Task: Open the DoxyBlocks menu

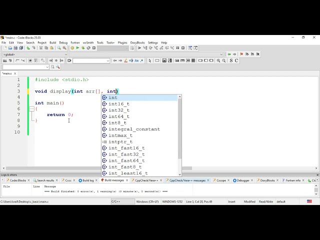Action: click(137, 42)
